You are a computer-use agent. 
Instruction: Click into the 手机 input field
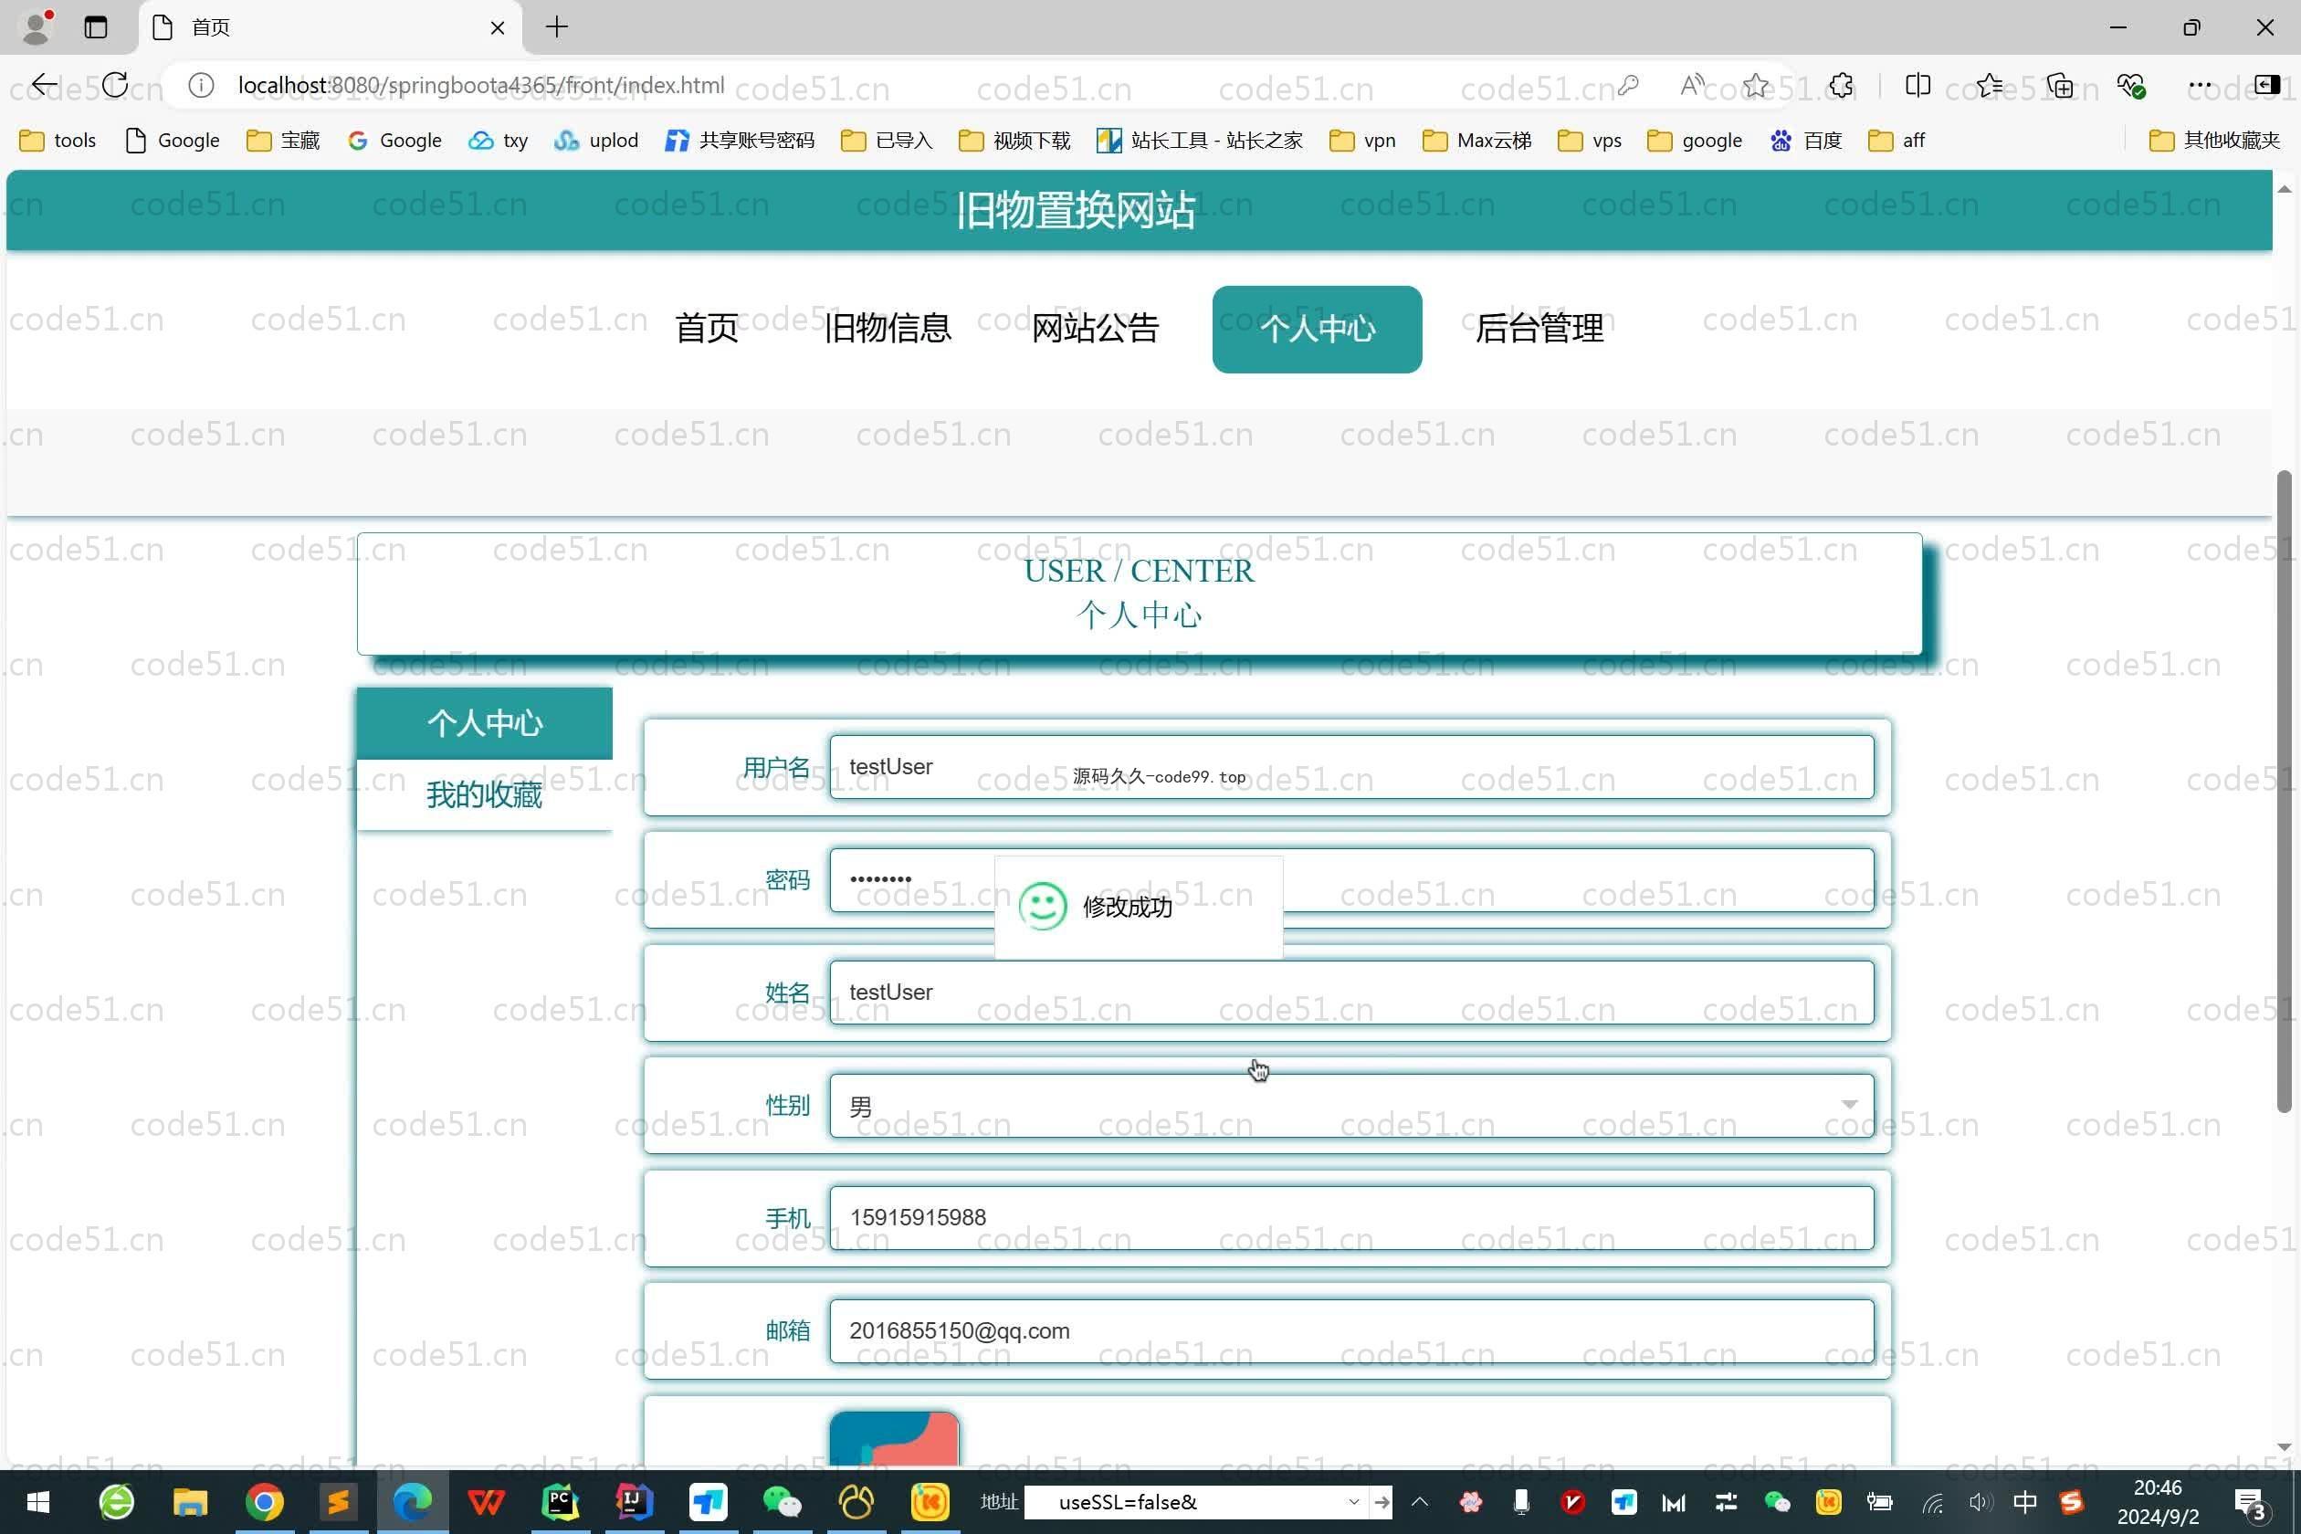(1351, 1218)
